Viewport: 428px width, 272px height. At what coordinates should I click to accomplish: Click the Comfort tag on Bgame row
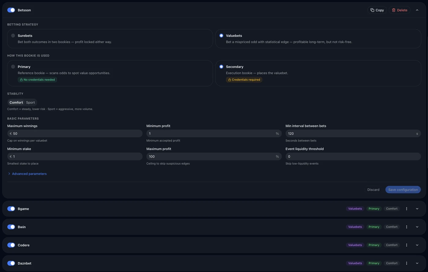tap(392, 209)
